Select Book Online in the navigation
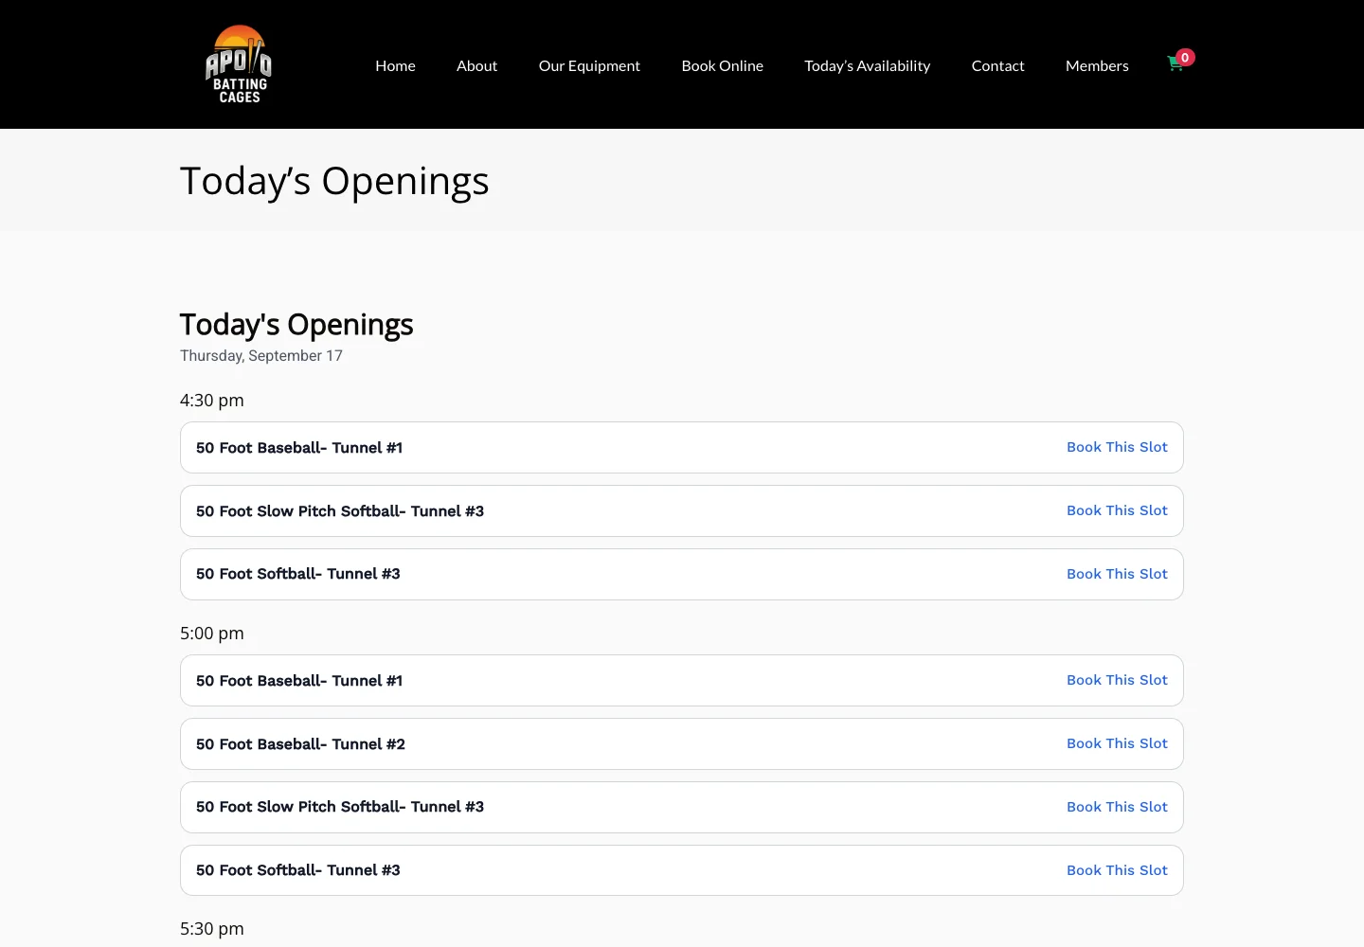The image size is (1364, 947). (722, 65)
